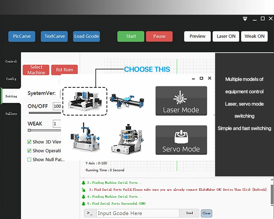Maximize the machine selection dialog
The image size is (274, 219).
point(201,78)
